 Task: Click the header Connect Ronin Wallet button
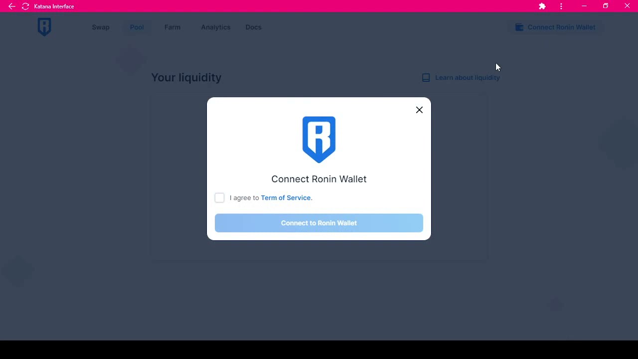(x=556, y=27)
